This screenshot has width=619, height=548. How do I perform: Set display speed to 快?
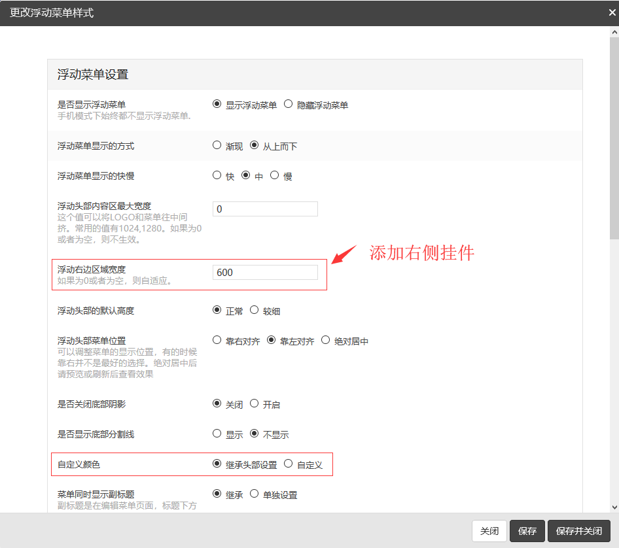(x=217, y=175)
